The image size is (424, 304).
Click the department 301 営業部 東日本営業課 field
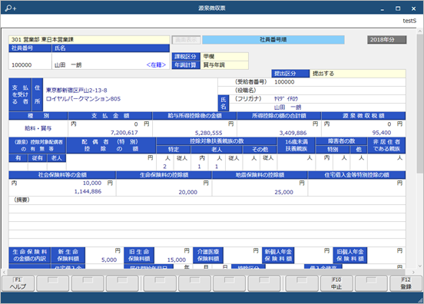[x=89, y=40]
